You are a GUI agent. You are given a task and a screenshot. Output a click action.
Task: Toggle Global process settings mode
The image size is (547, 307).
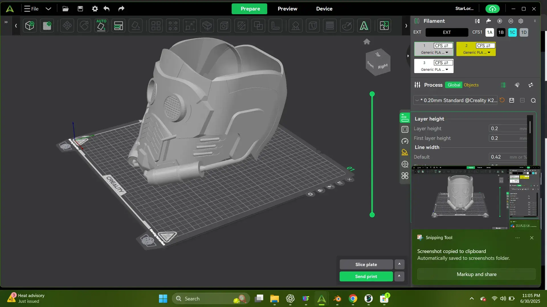(x=454, y=85)
